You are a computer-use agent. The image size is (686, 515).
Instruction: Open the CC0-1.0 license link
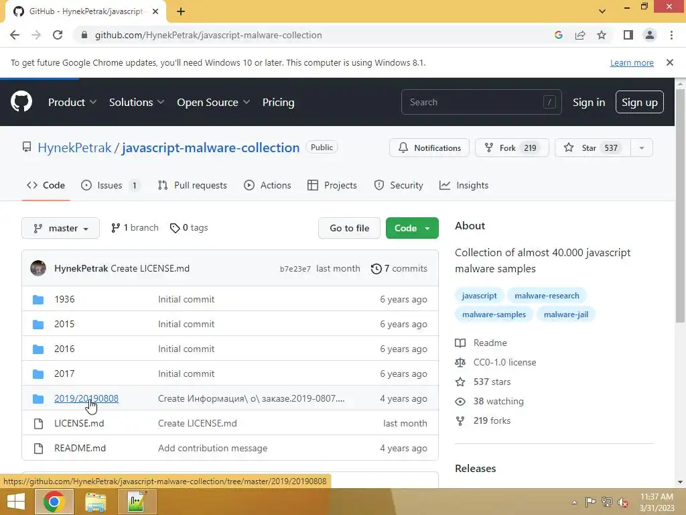(504, 363)
